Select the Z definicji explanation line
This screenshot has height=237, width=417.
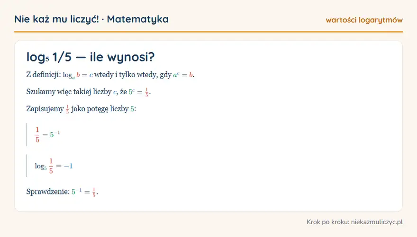[x=110, y=75]
